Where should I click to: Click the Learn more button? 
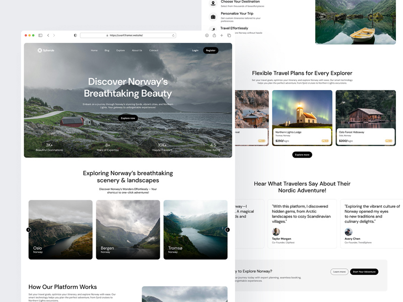(340, 272)
